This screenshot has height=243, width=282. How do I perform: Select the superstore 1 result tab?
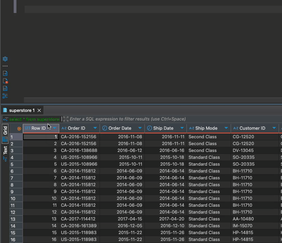point(22,110)
